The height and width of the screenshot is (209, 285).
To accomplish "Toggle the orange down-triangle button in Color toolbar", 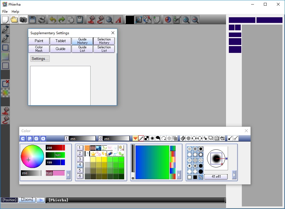I will [135, 139].
